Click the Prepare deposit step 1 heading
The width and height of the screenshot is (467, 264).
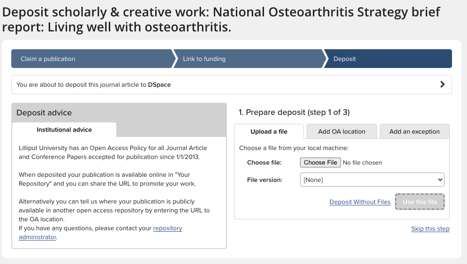(294, 113)
